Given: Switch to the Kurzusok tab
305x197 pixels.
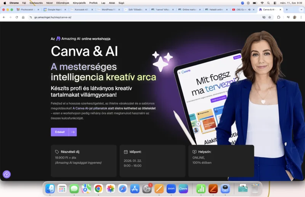Looking at the screenshot, I should 81,10.
